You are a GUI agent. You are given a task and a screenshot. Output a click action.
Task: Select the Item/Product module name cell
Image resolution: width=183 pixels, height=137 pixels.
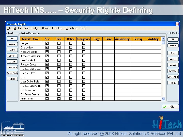[x=30, y=60]
